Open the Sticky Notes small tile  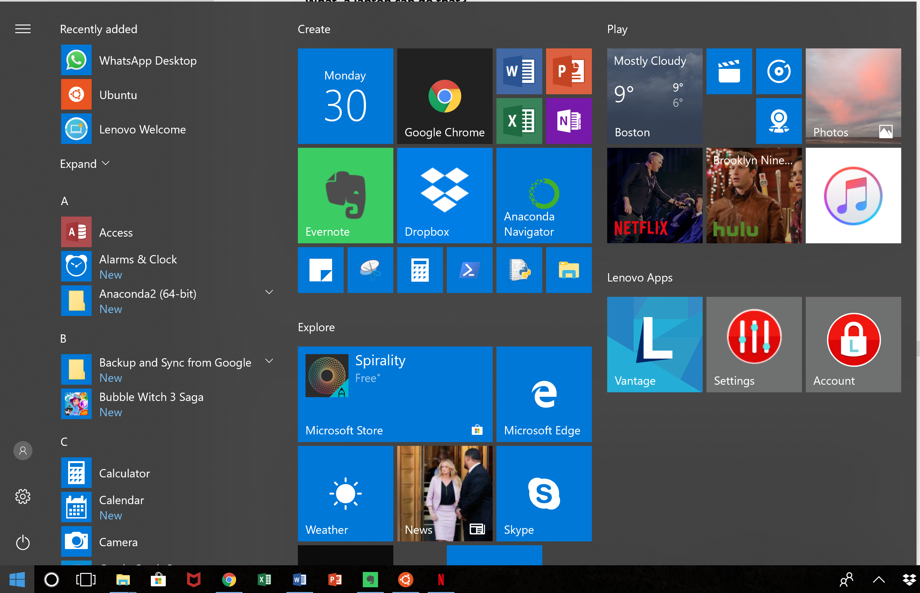320,270
